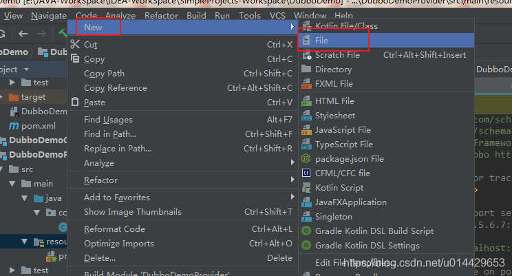Click the Copy icon in context menu

coord(75,59)
